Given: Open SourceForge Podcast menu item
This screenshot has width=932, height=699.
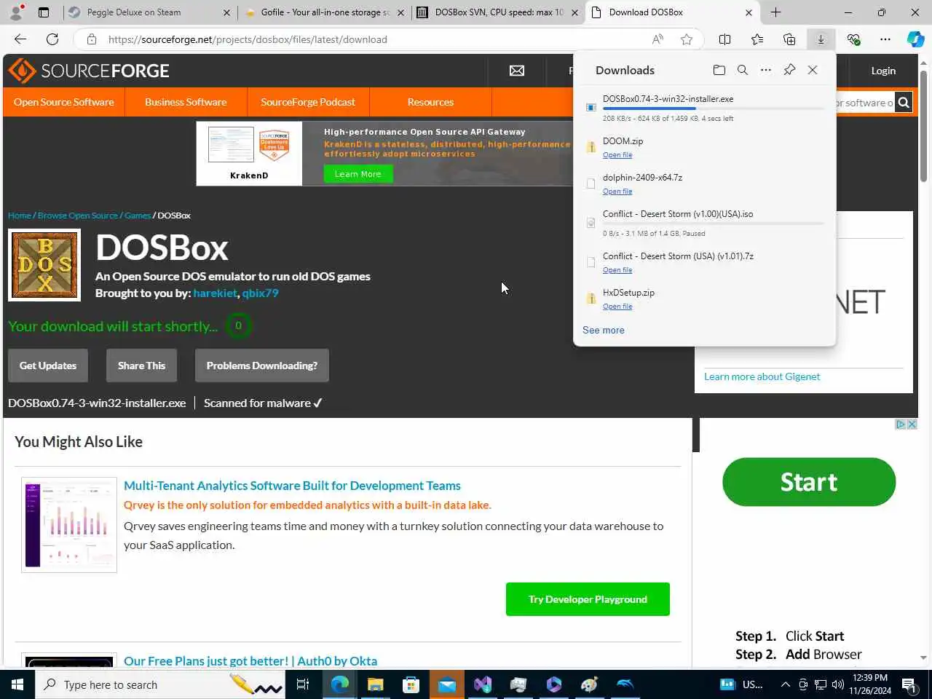Looking at the screenshot, I should coord(308,102).
